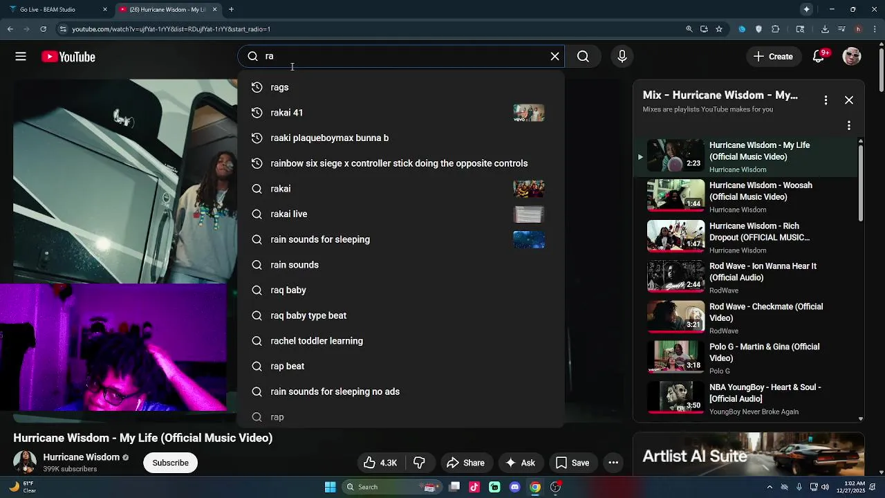Like the video with thumbs up
The width and height of the screenshot is (885, 498).
coord(380,463)
